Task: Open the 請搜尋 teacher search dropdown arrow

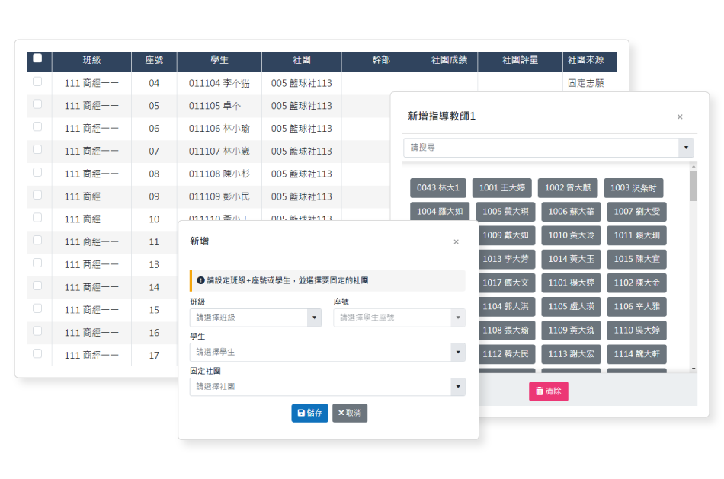Action: click(x=686, y=148)
